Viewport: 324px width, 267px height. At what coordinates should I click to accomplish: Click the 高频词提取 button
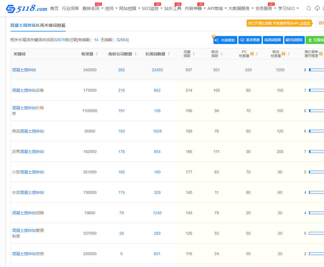(x=273, y=40)
